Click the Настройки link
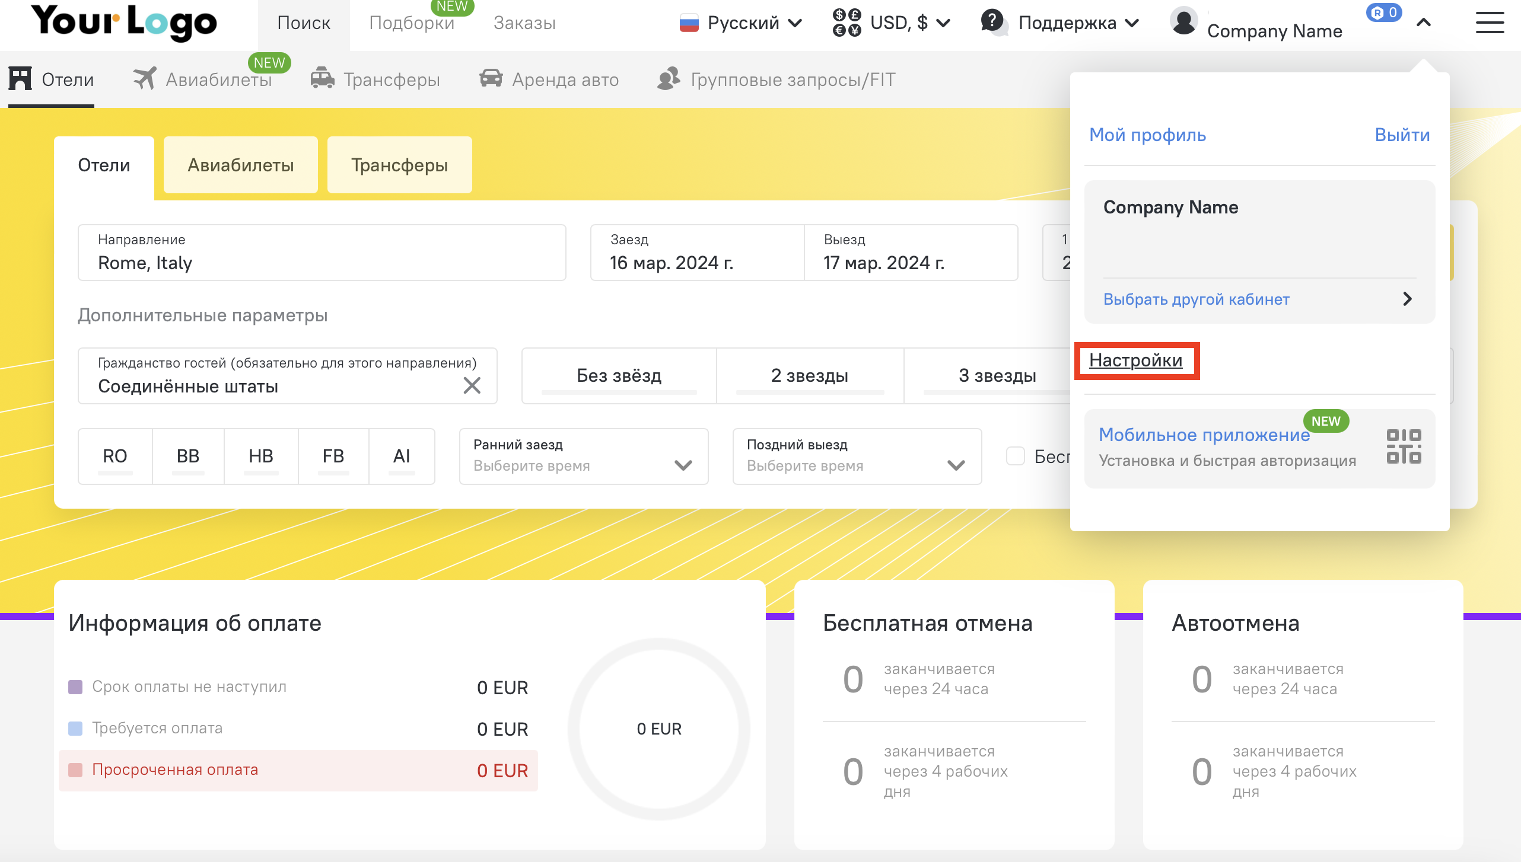 (x=1135, y=360)
